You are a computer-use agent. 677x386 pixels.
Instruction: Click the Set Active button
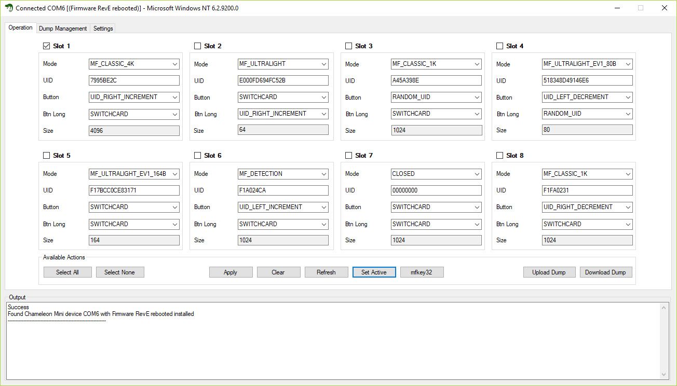(x=374, y=272)
